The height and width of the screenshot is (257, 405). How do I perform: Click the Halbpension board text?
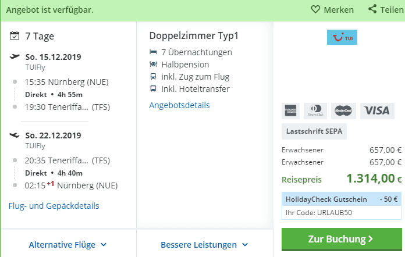185,65
